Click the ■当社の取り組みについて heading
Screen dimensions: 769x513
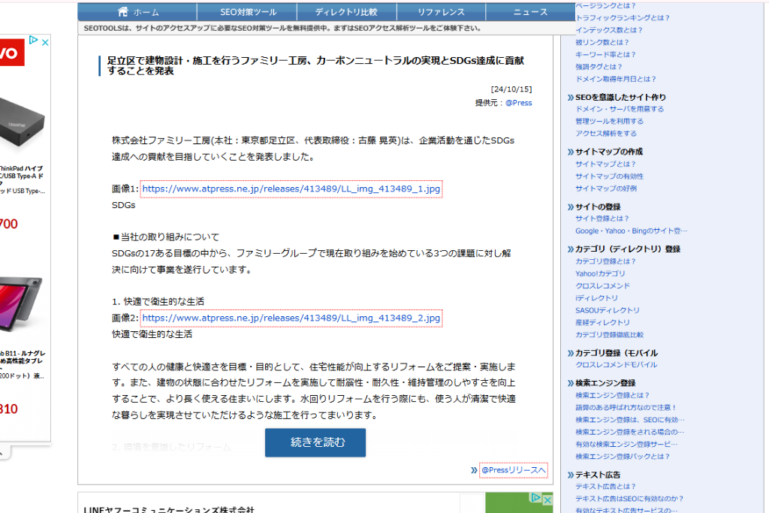(166, 237)
